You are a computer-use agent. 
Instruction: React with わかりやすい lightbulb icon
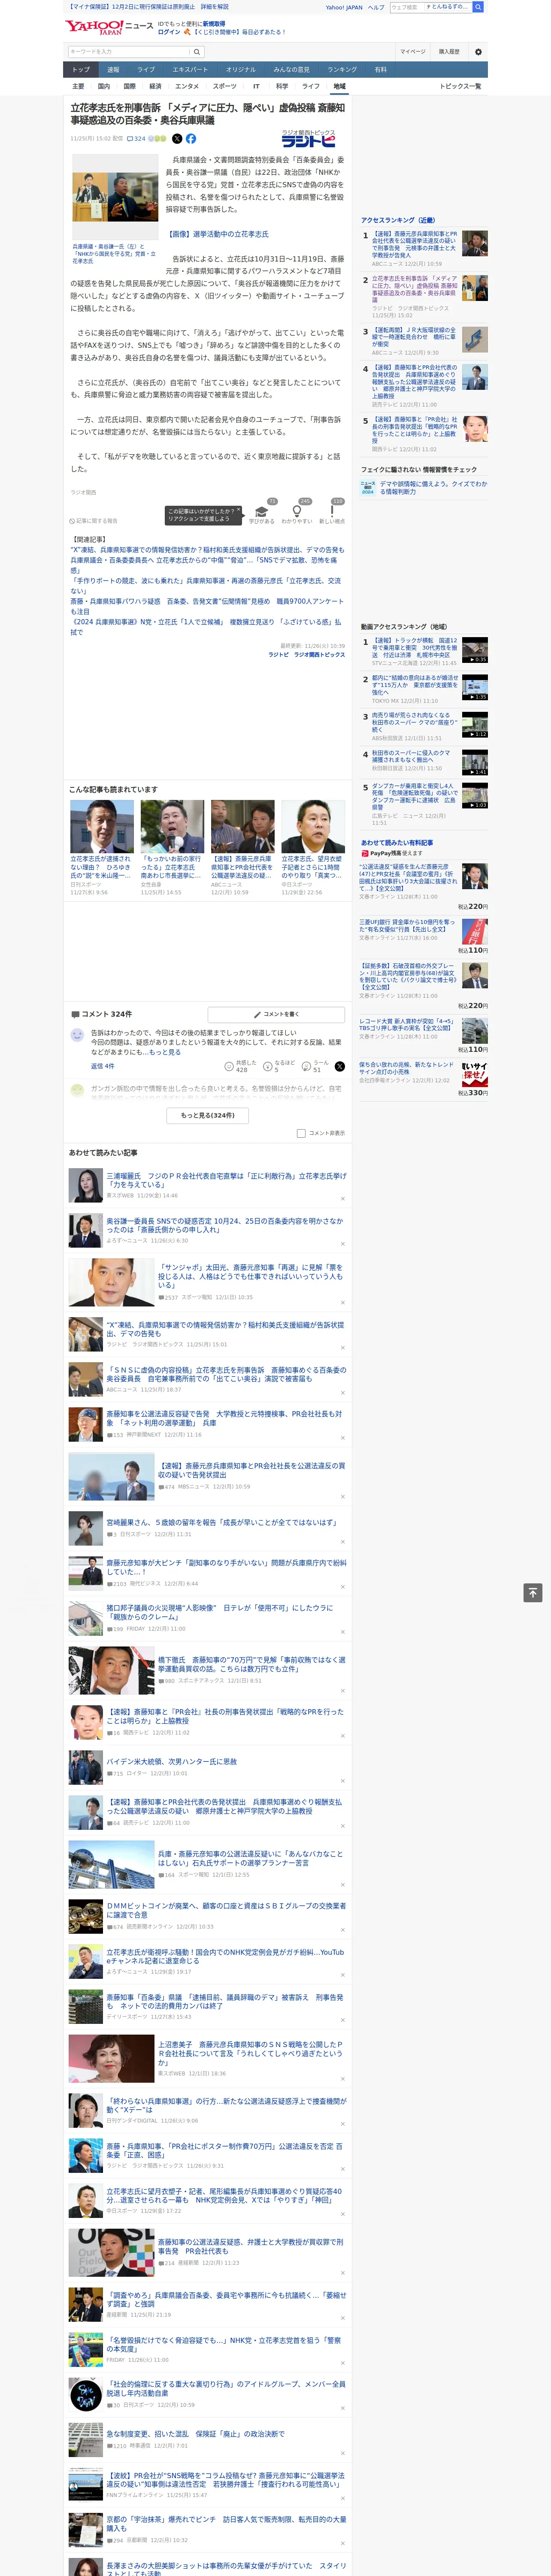click(297, 510)
